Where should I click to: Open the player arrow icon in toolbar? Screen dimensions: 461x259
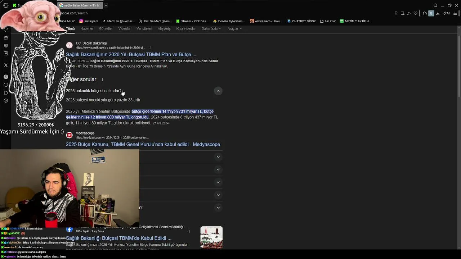tap(409, 13)
